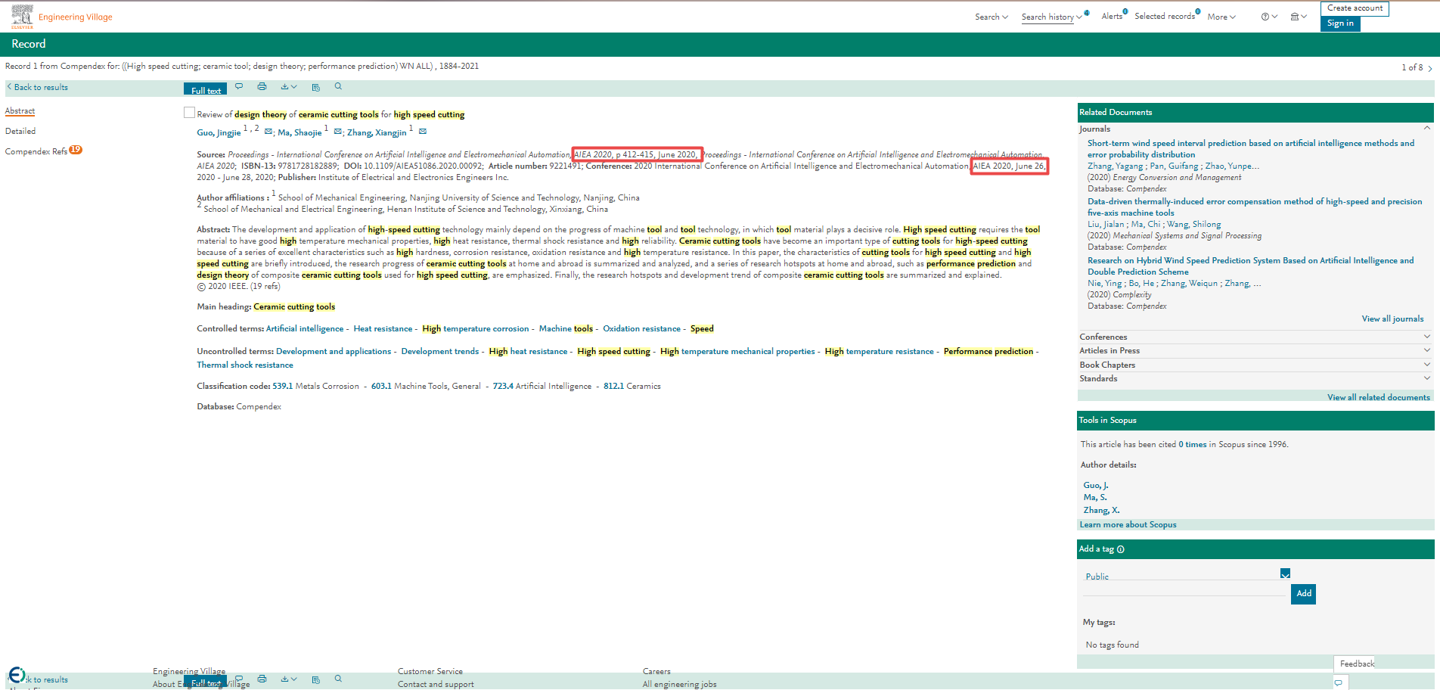Viewport: 1440px width, 690px height.
Task: Click the magnifier search icon in top toolbar
Action: tap(338, 87)
